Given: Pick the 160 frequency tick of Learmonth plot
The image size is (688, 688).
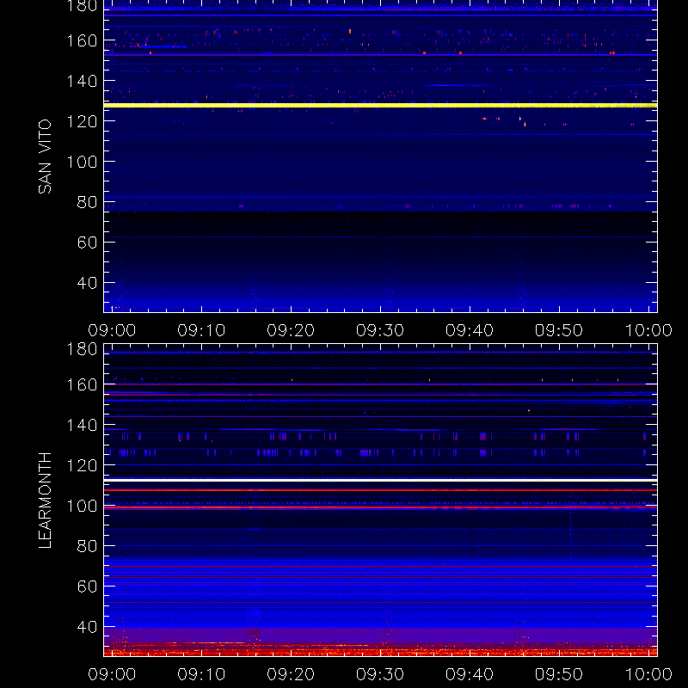Looking at the screenshot, I should point(82,384).
